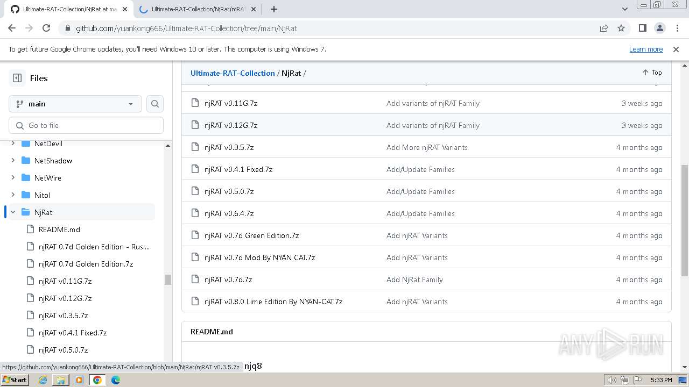The image size is (689, 387).
Task: Open njRAT v0.12G.7z in the file list
Action: click(x=231, y=125)
